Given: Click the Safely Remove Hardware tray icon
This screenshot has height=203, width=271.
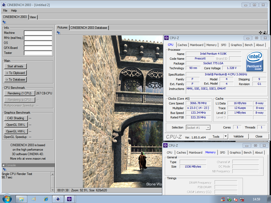Looking at the screenshot, I should pyautogui.click(x=229, y=199).
